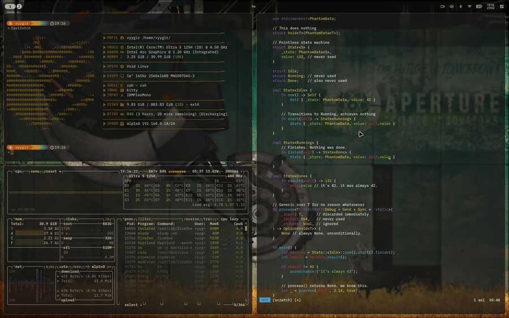Select the WebExten process row 15979

184,262
